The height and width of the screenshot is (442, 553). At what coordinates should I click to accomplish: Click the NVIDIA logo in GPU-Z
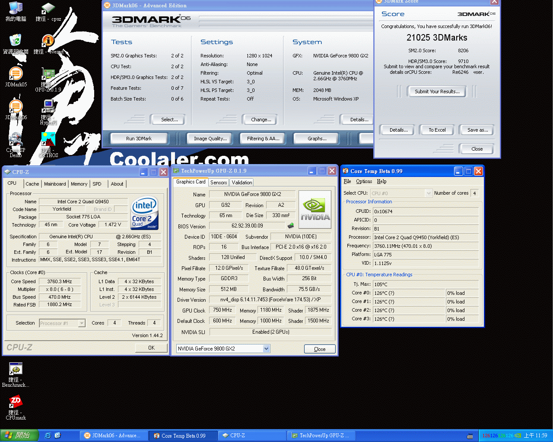click(x=315, y=210)
